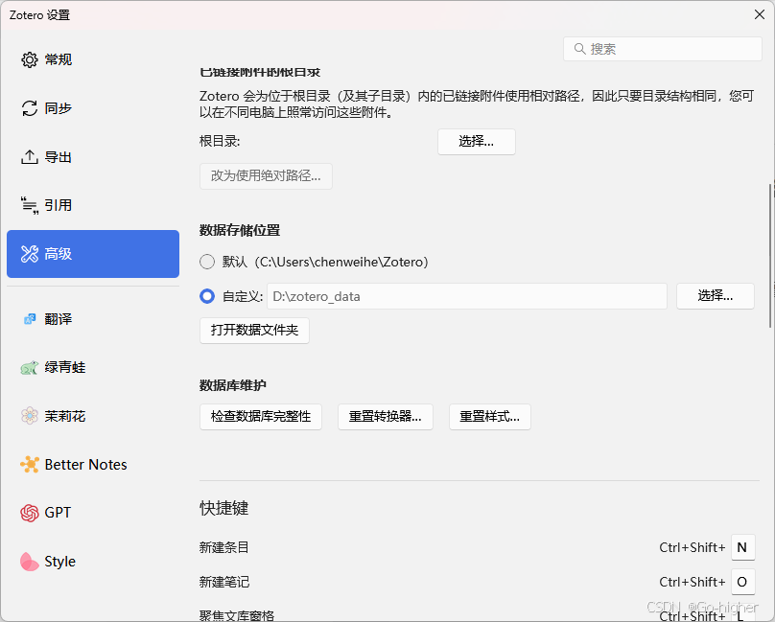Screen dimensions: 775x622
Task: Click the Cite quotation icon
Action: 29,205
